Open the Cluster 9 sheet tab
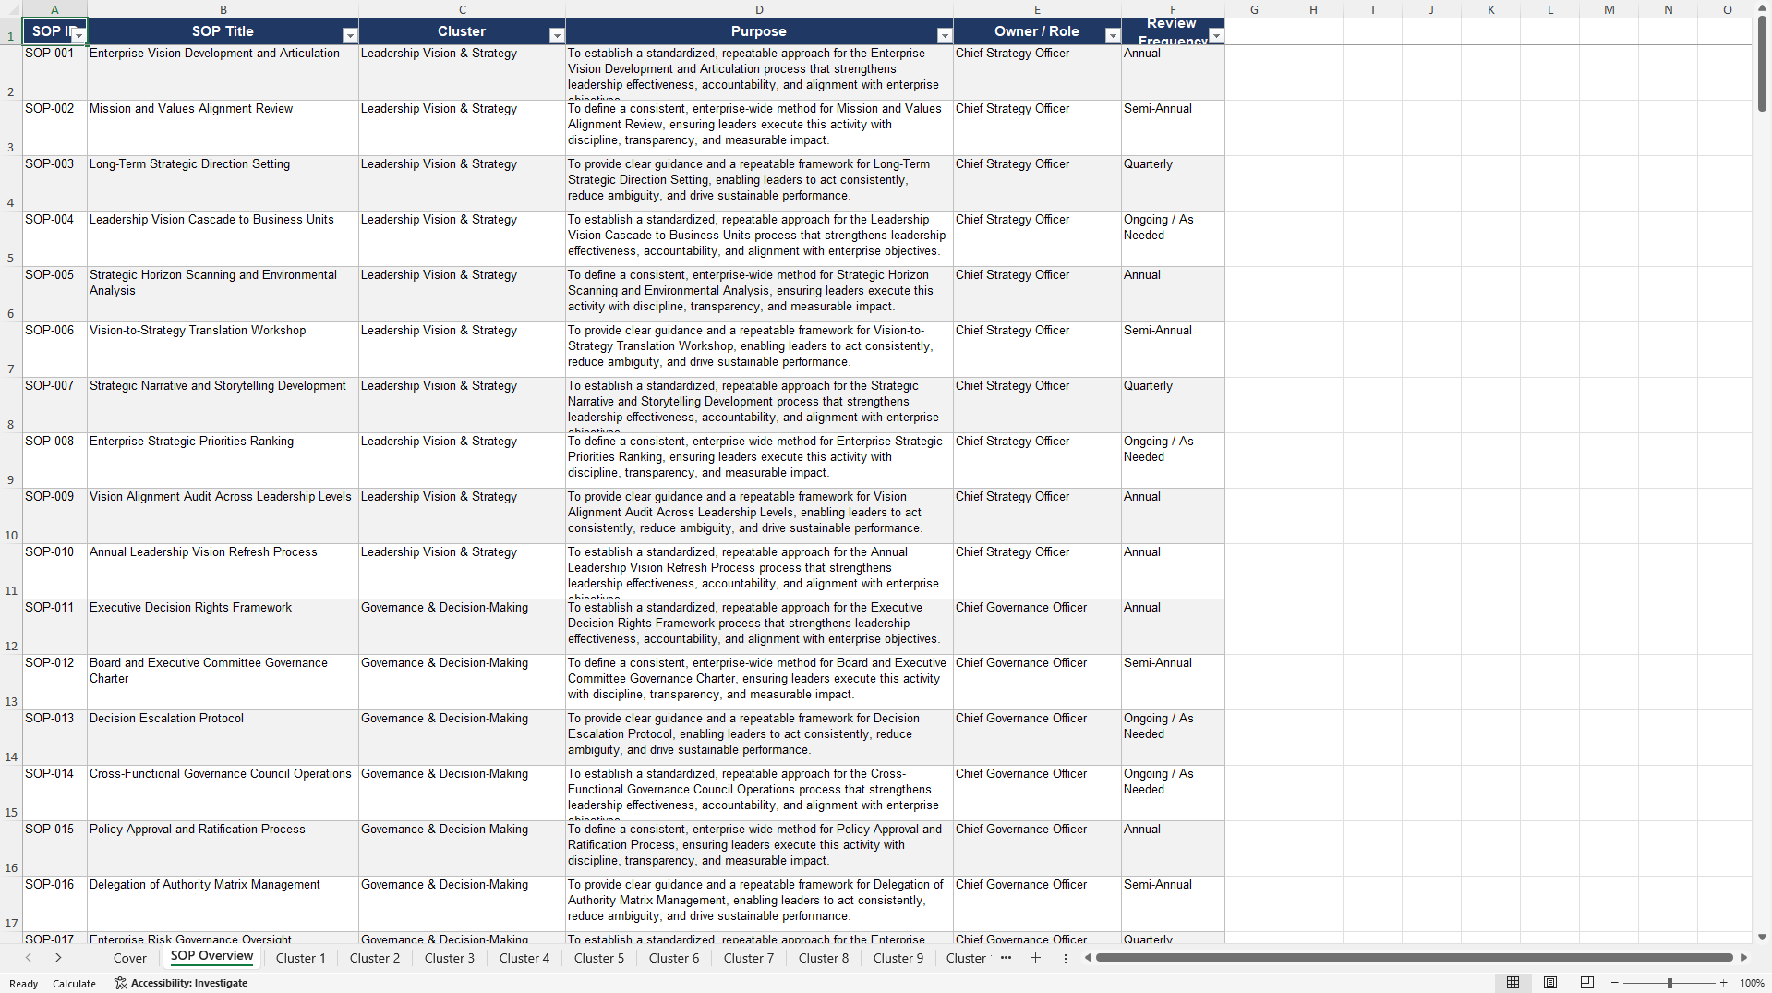This screenshot has height=993, width=1772. 898,958
